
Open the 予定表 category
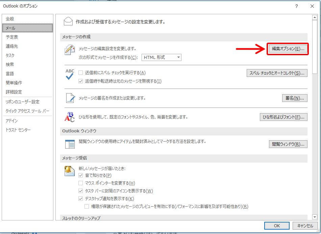tap(27, 37)
